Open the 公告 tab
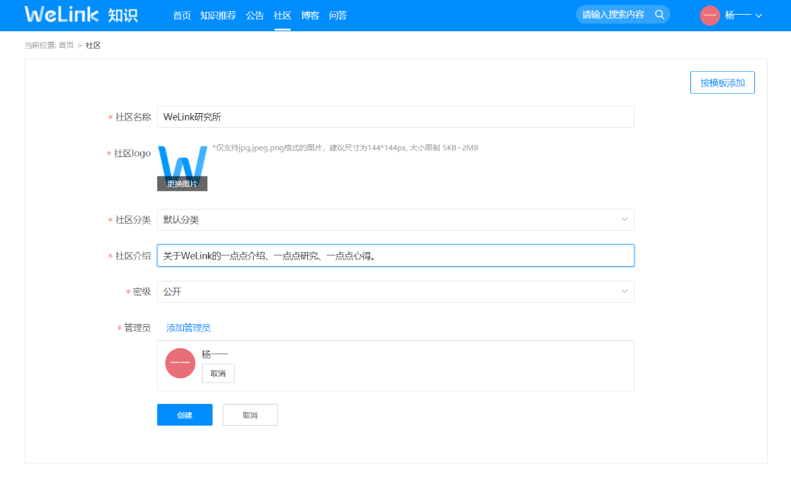 pos(255,15)
